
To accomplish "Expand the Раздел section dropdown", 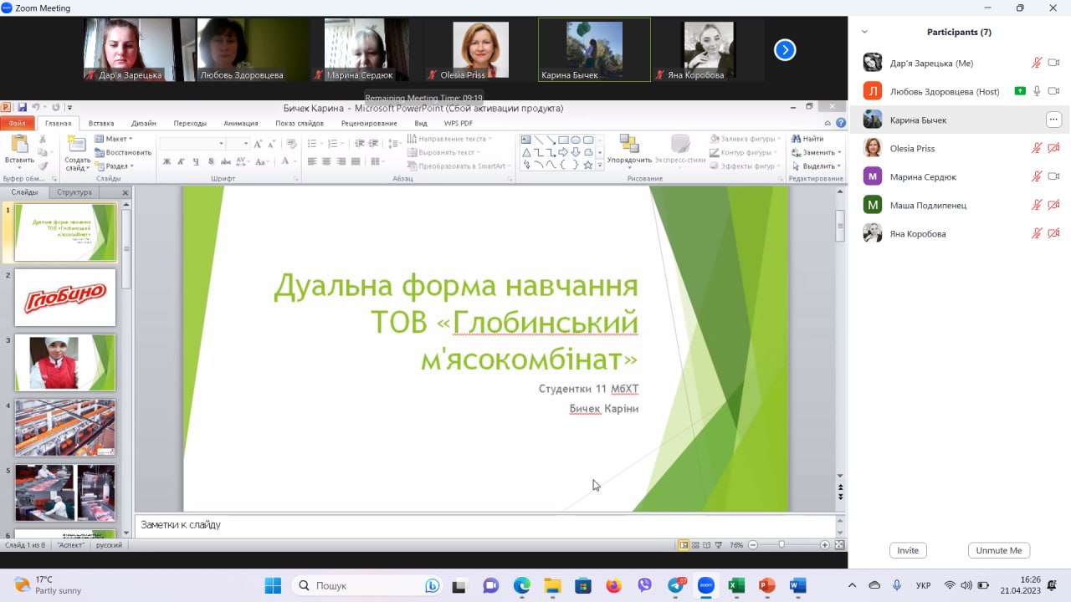I will coord(116,166).
